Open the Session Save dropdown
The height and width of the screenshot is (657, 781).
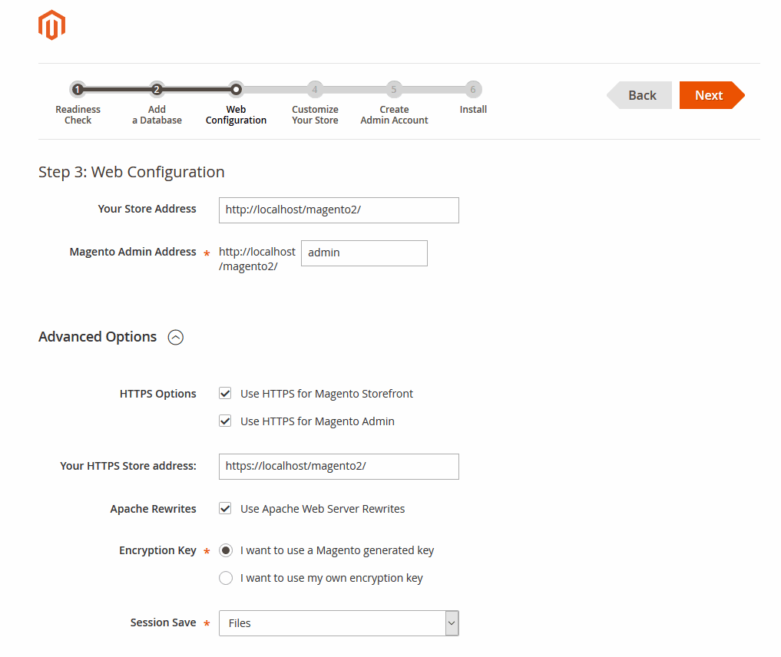339,623
